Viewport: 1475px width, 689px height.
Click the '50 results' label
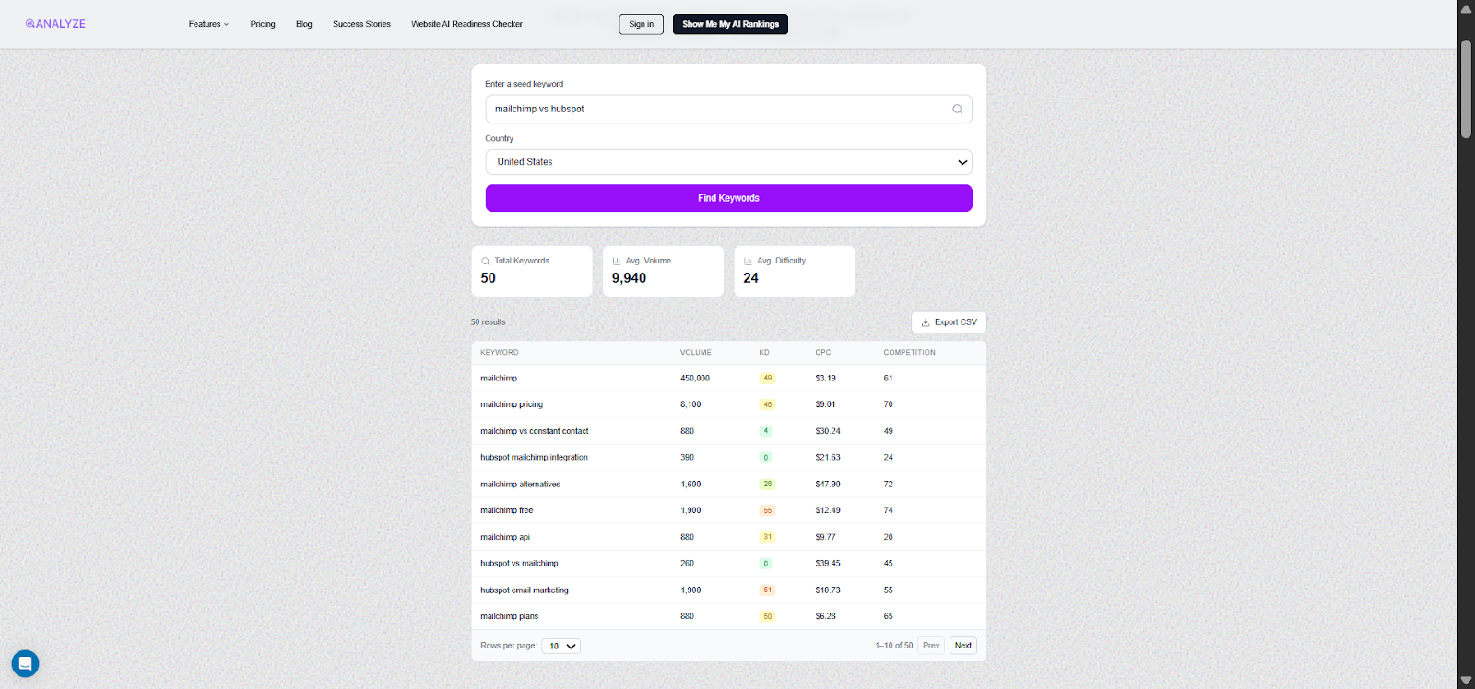(x=488, y=322)
